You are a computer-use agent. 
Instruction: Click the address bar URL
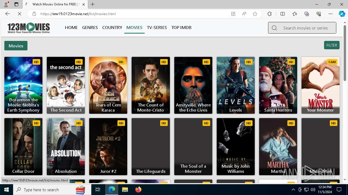pos(78,14)
